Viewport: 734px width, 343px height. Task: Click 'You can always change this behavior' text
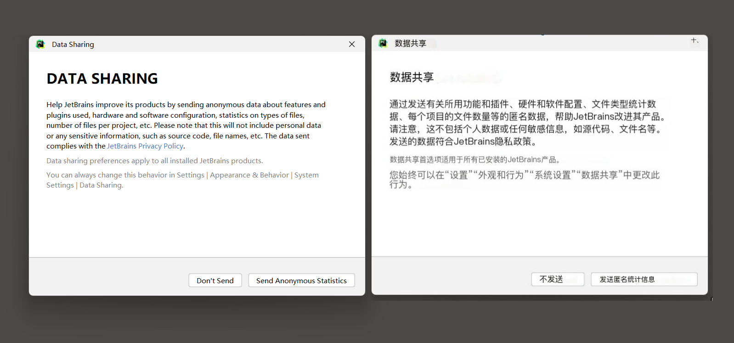(x=182, y=180)
